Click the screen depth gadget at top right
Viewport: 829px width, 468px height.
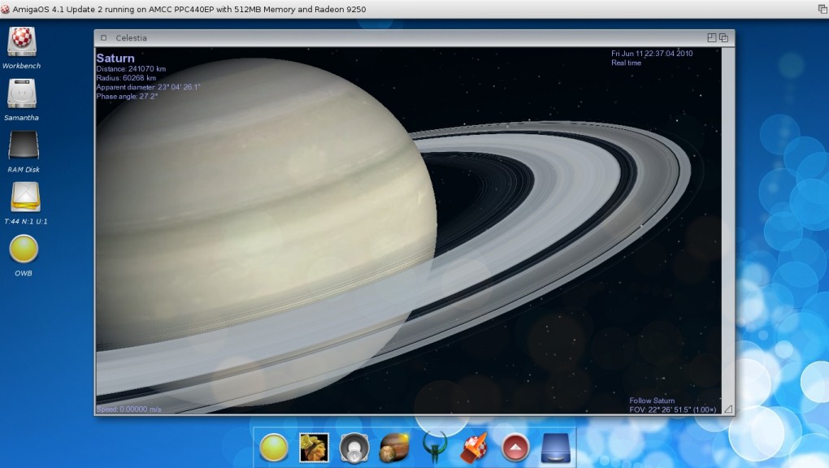click(822, 8)
